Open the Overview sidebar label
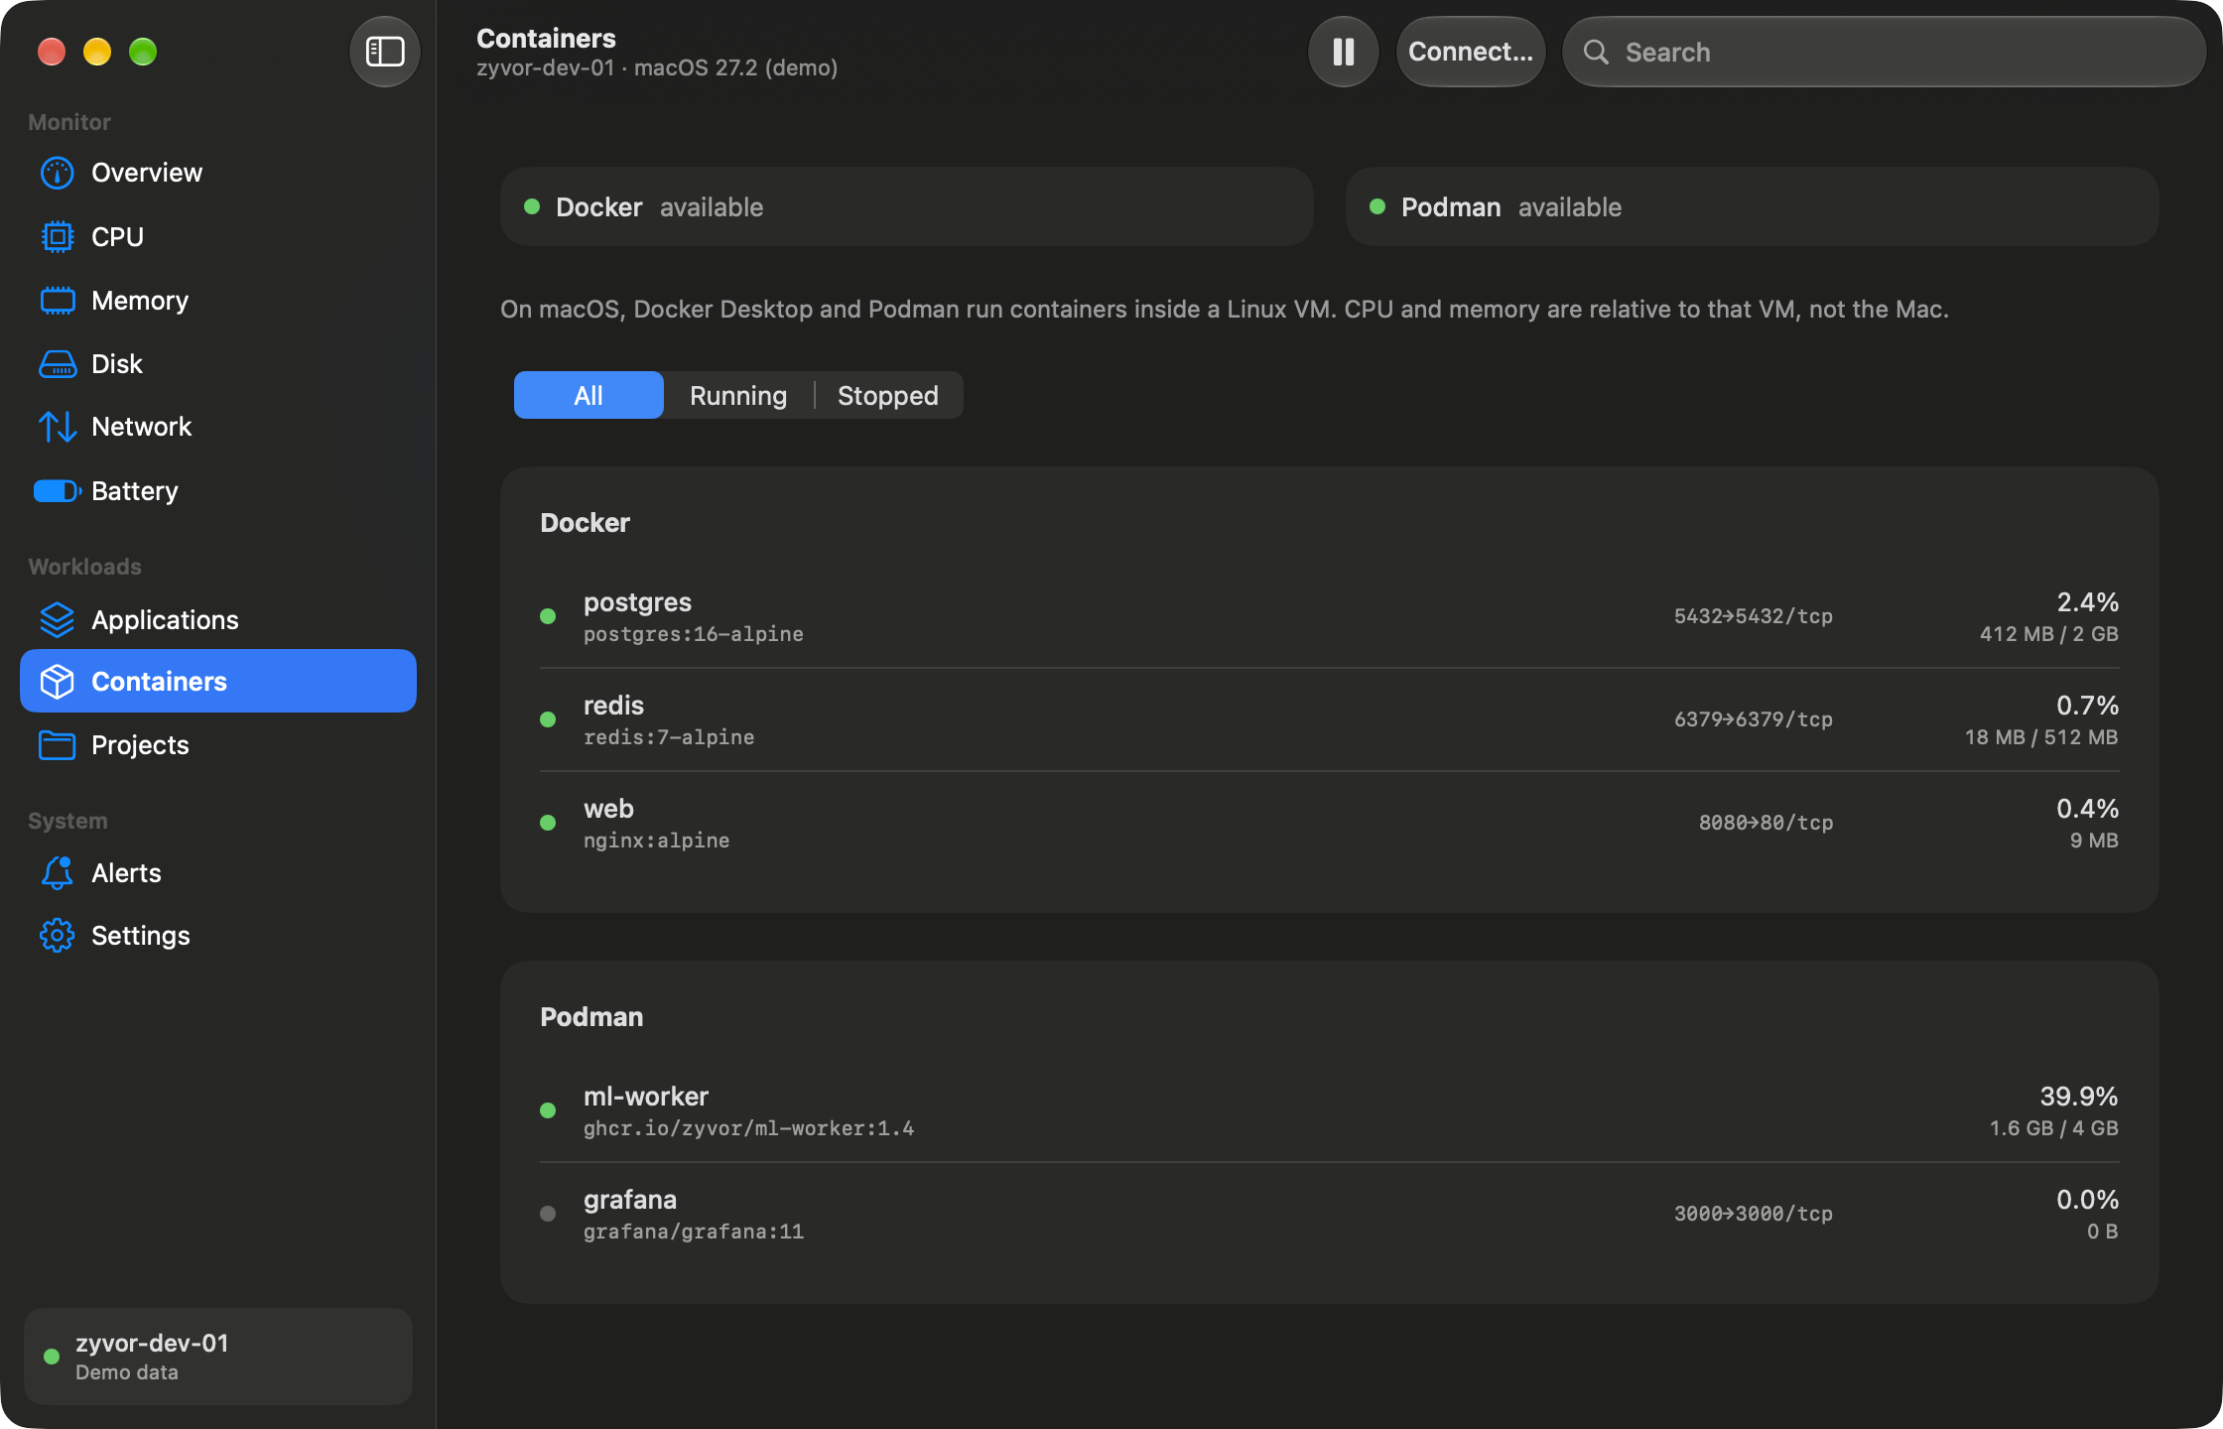The width and height of the screenshot is (2223, 1429). click(x=147, y=173)
